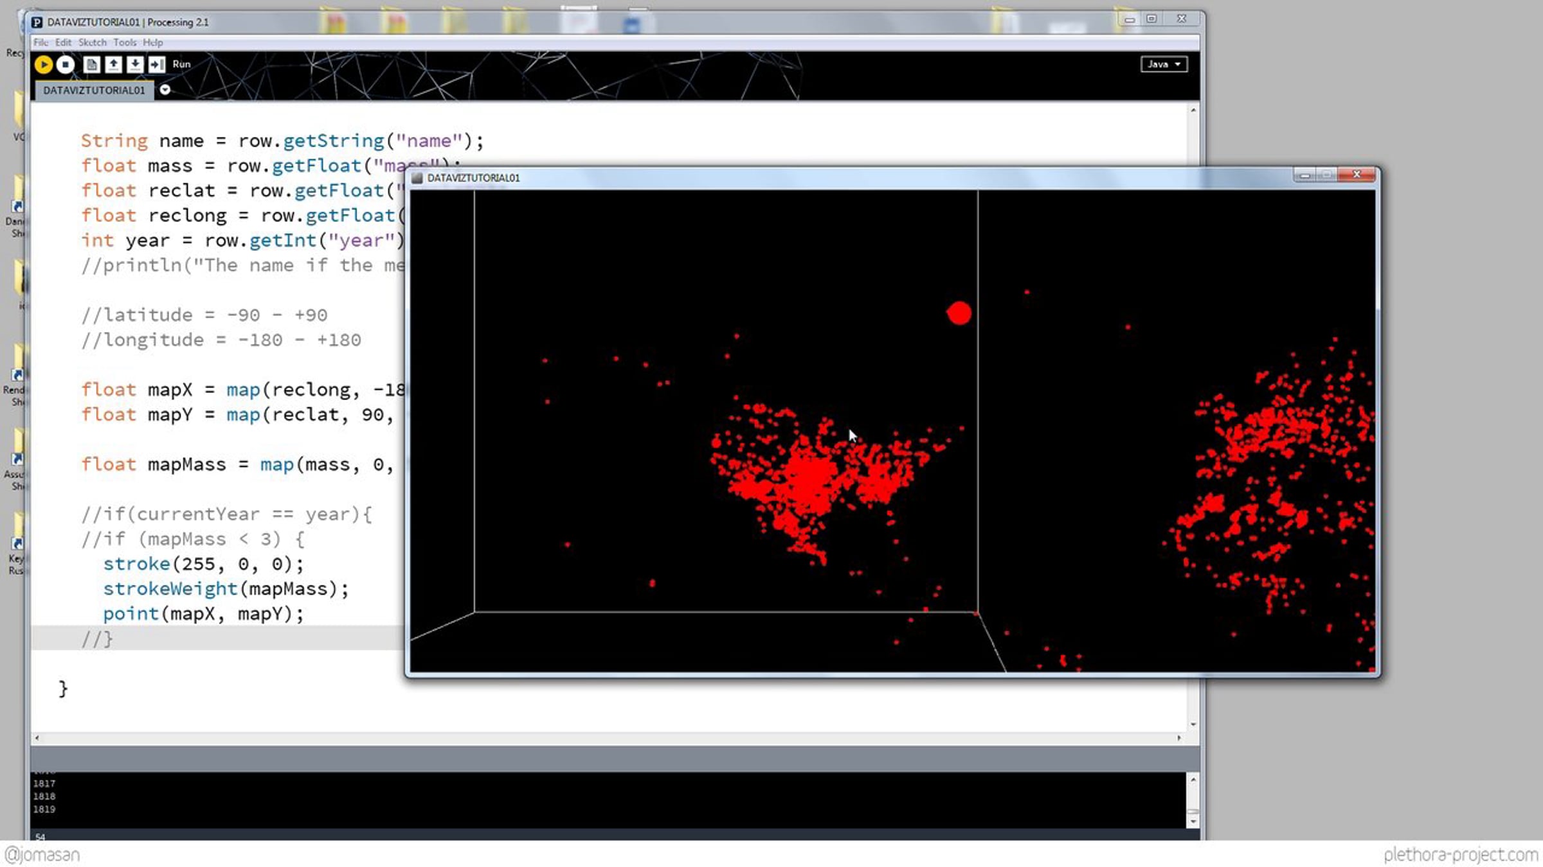Create a new sketch with New icon
1543x867 pixels.
(x=92, y=64)
